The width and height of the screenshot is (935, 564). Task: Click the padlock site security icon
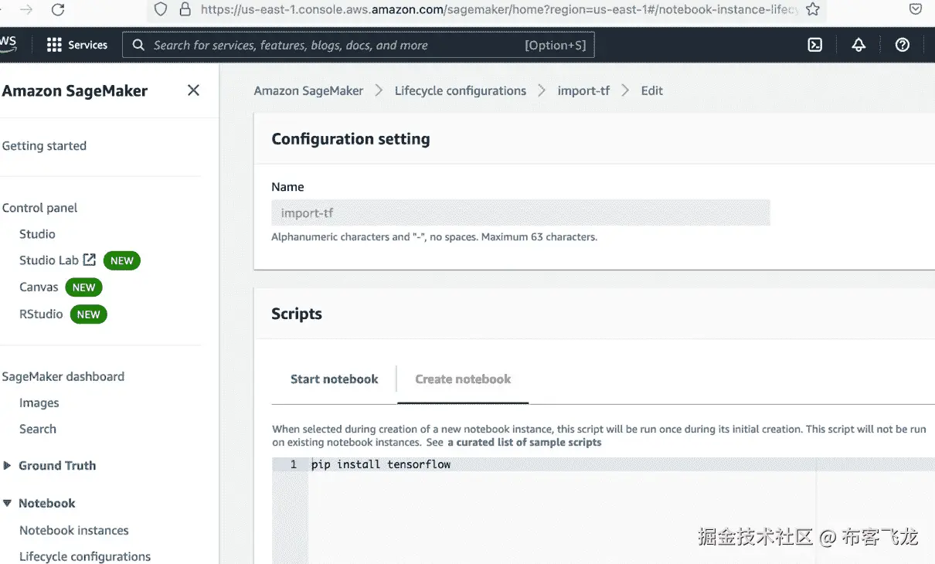[x=185, y=9]
